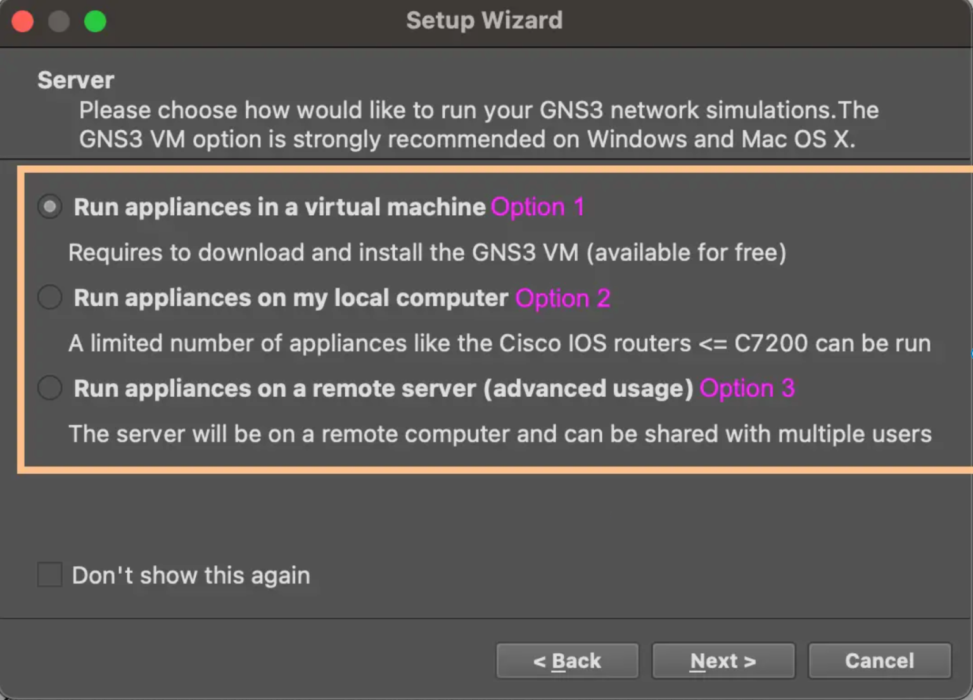Click the Next button
This screenshot has height=700, width=973.
[723, 660]
